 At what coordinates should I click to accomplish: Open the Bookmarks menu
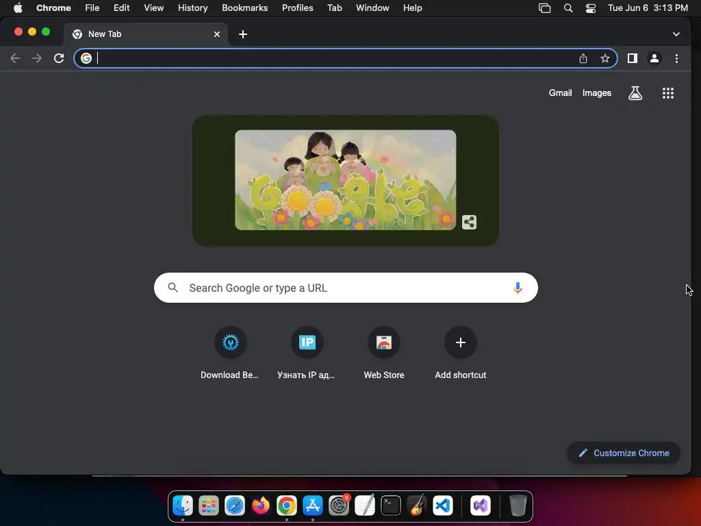coord(244,8)
